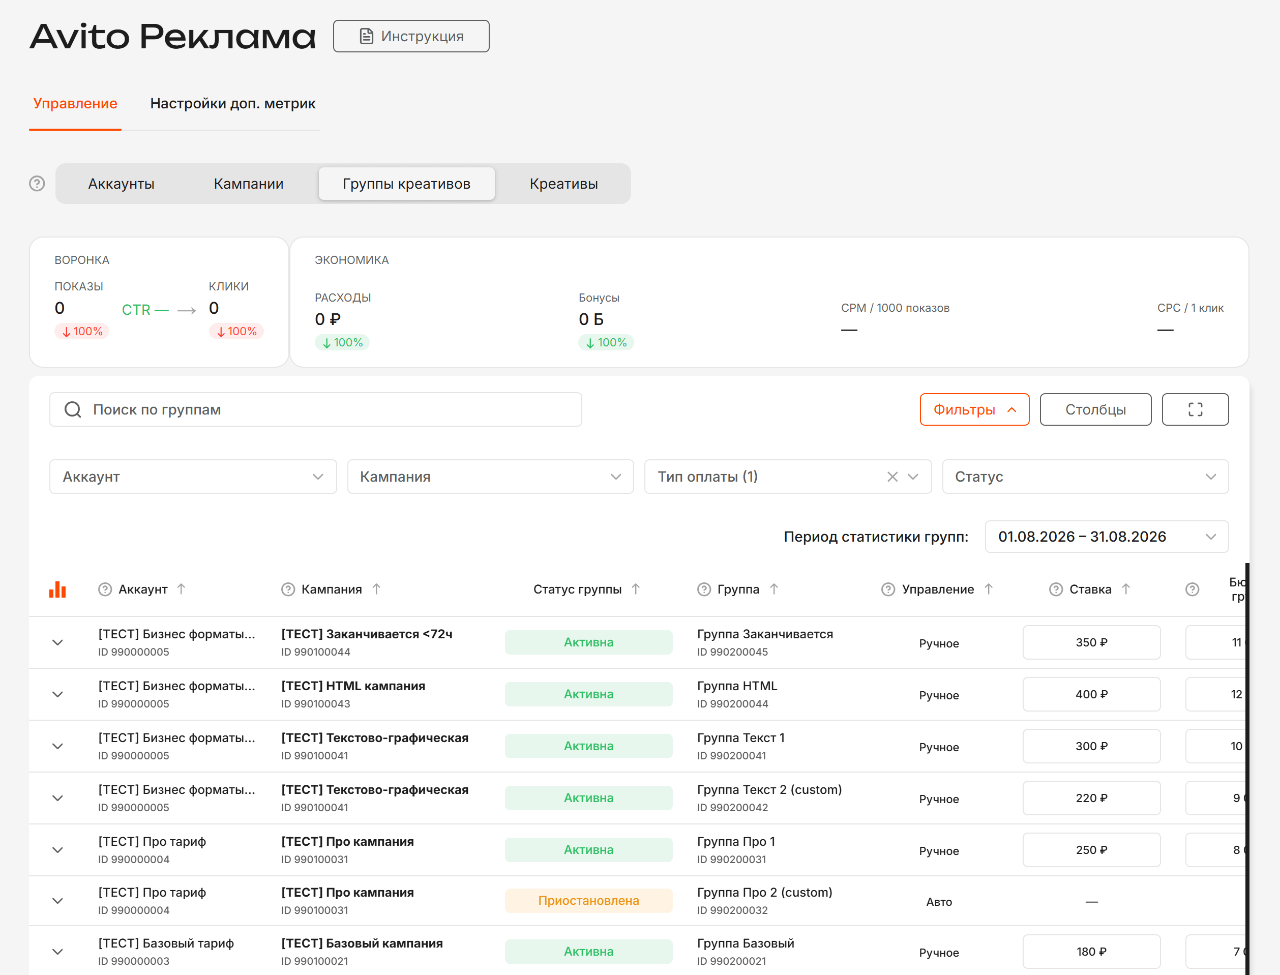Click the search magnifier icon
This screenshot has height=975, width=1280.
pos(73,410)
